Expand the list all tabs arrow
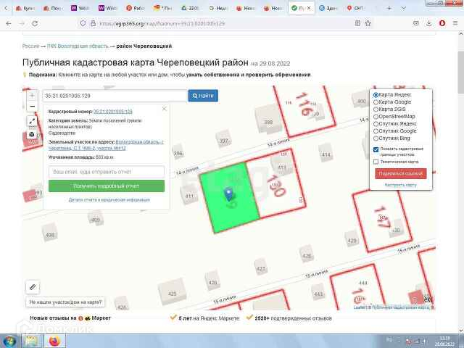The image size is (464, 348). coord(404,8)
